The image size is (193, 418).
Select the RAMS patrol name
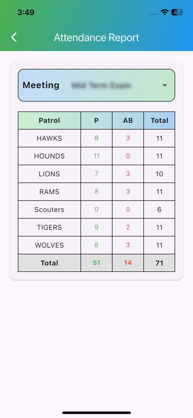pos(49,192)
